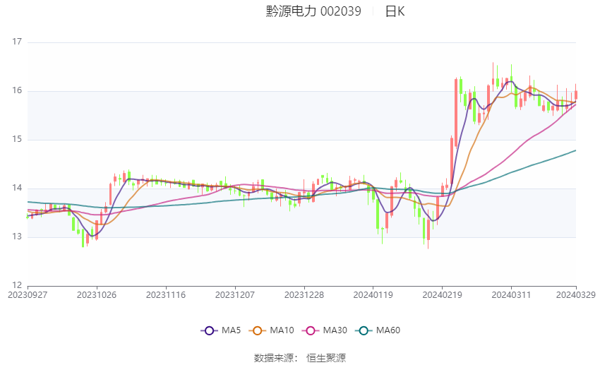This screenshot has width=600, height=365.
Task: Click the 20240311 x-axis date label
Action: click(511, 295)
